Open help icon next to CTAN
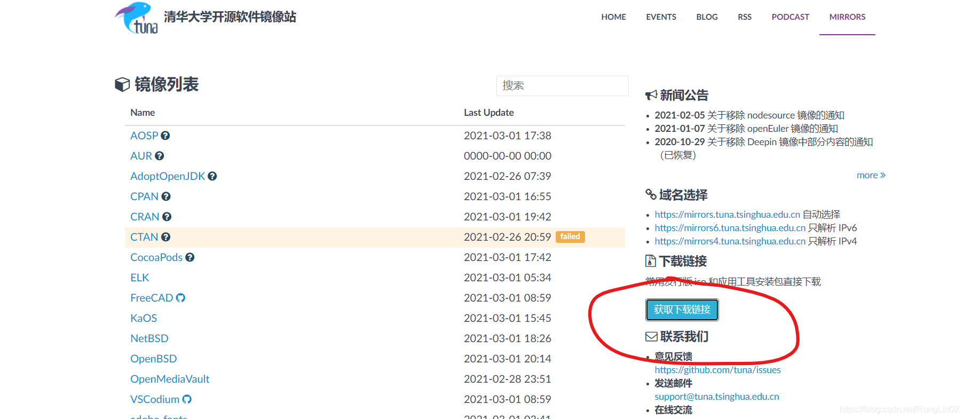Screen dimensions: 964x419 click(166, 237)
